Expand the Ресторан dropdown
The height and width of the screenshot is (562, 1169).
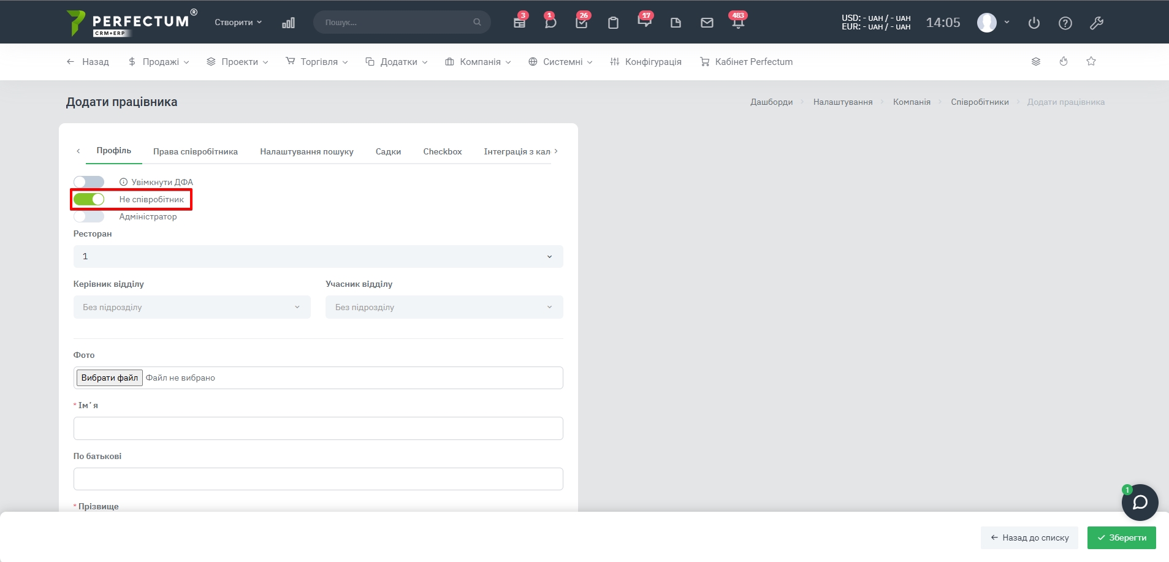(x=318, y=256)
